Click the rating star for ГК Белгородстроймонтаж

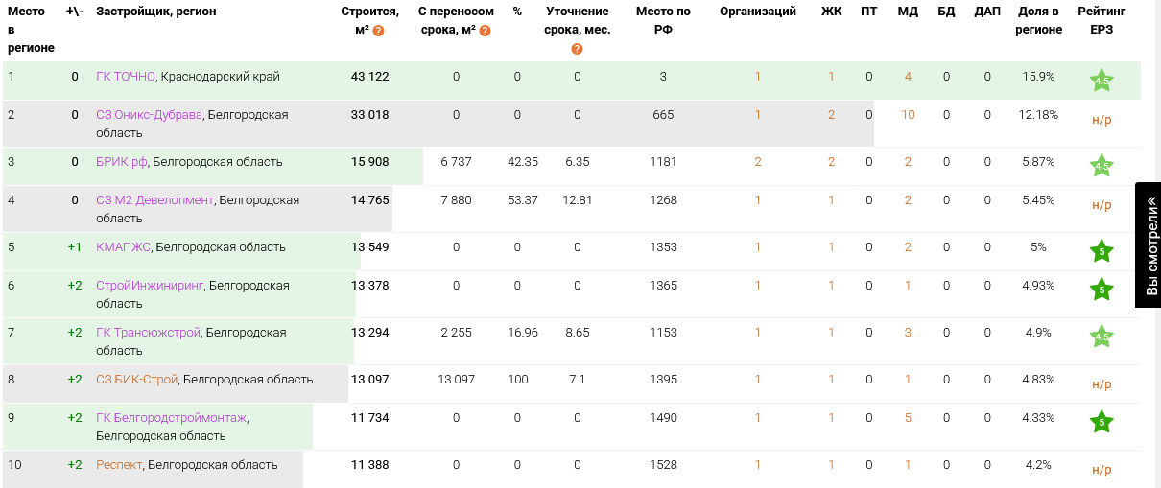click(x=1102, y=422)
